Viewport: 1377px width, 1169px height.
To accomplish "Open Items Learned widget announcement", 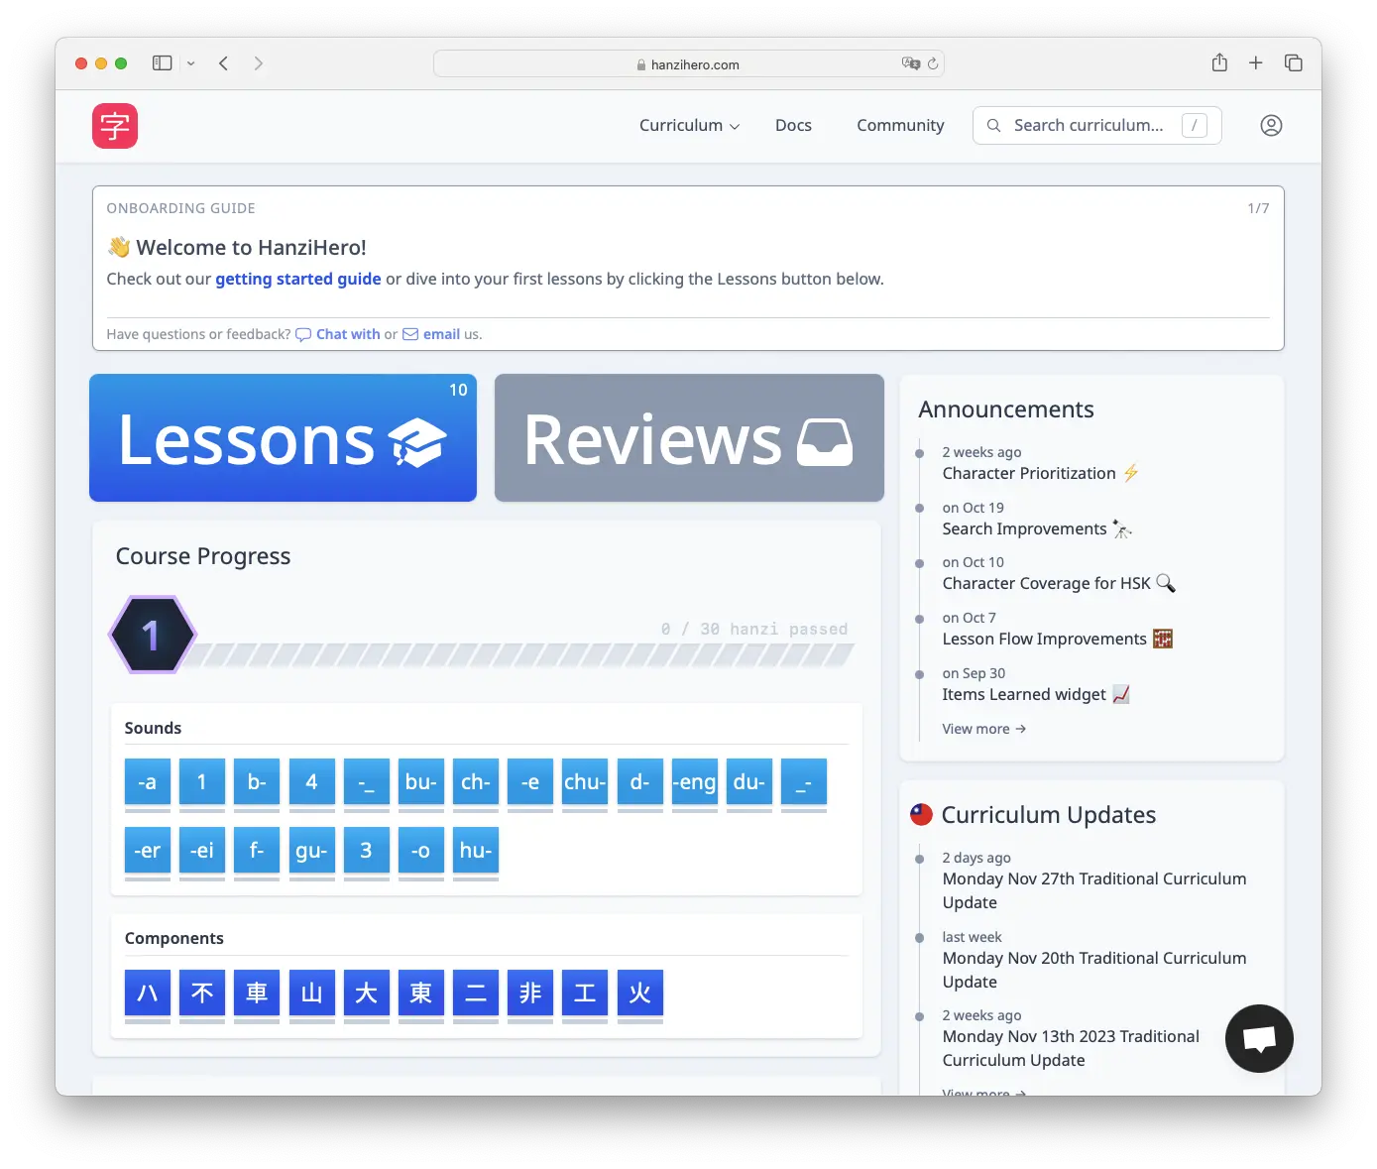I will tap(1036, 695).
